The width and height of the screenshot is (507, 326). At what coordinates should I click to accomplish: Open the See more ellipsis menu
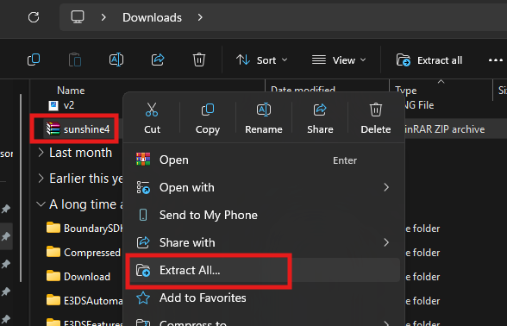pyautogui.click(x=495, y=60)
